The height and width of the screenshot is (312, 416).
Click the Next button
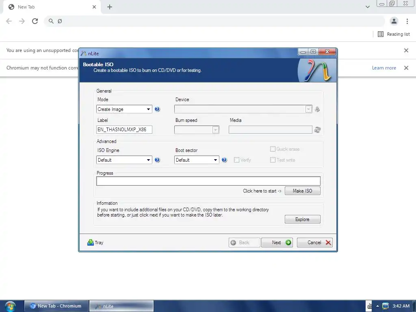click(277, 243)
